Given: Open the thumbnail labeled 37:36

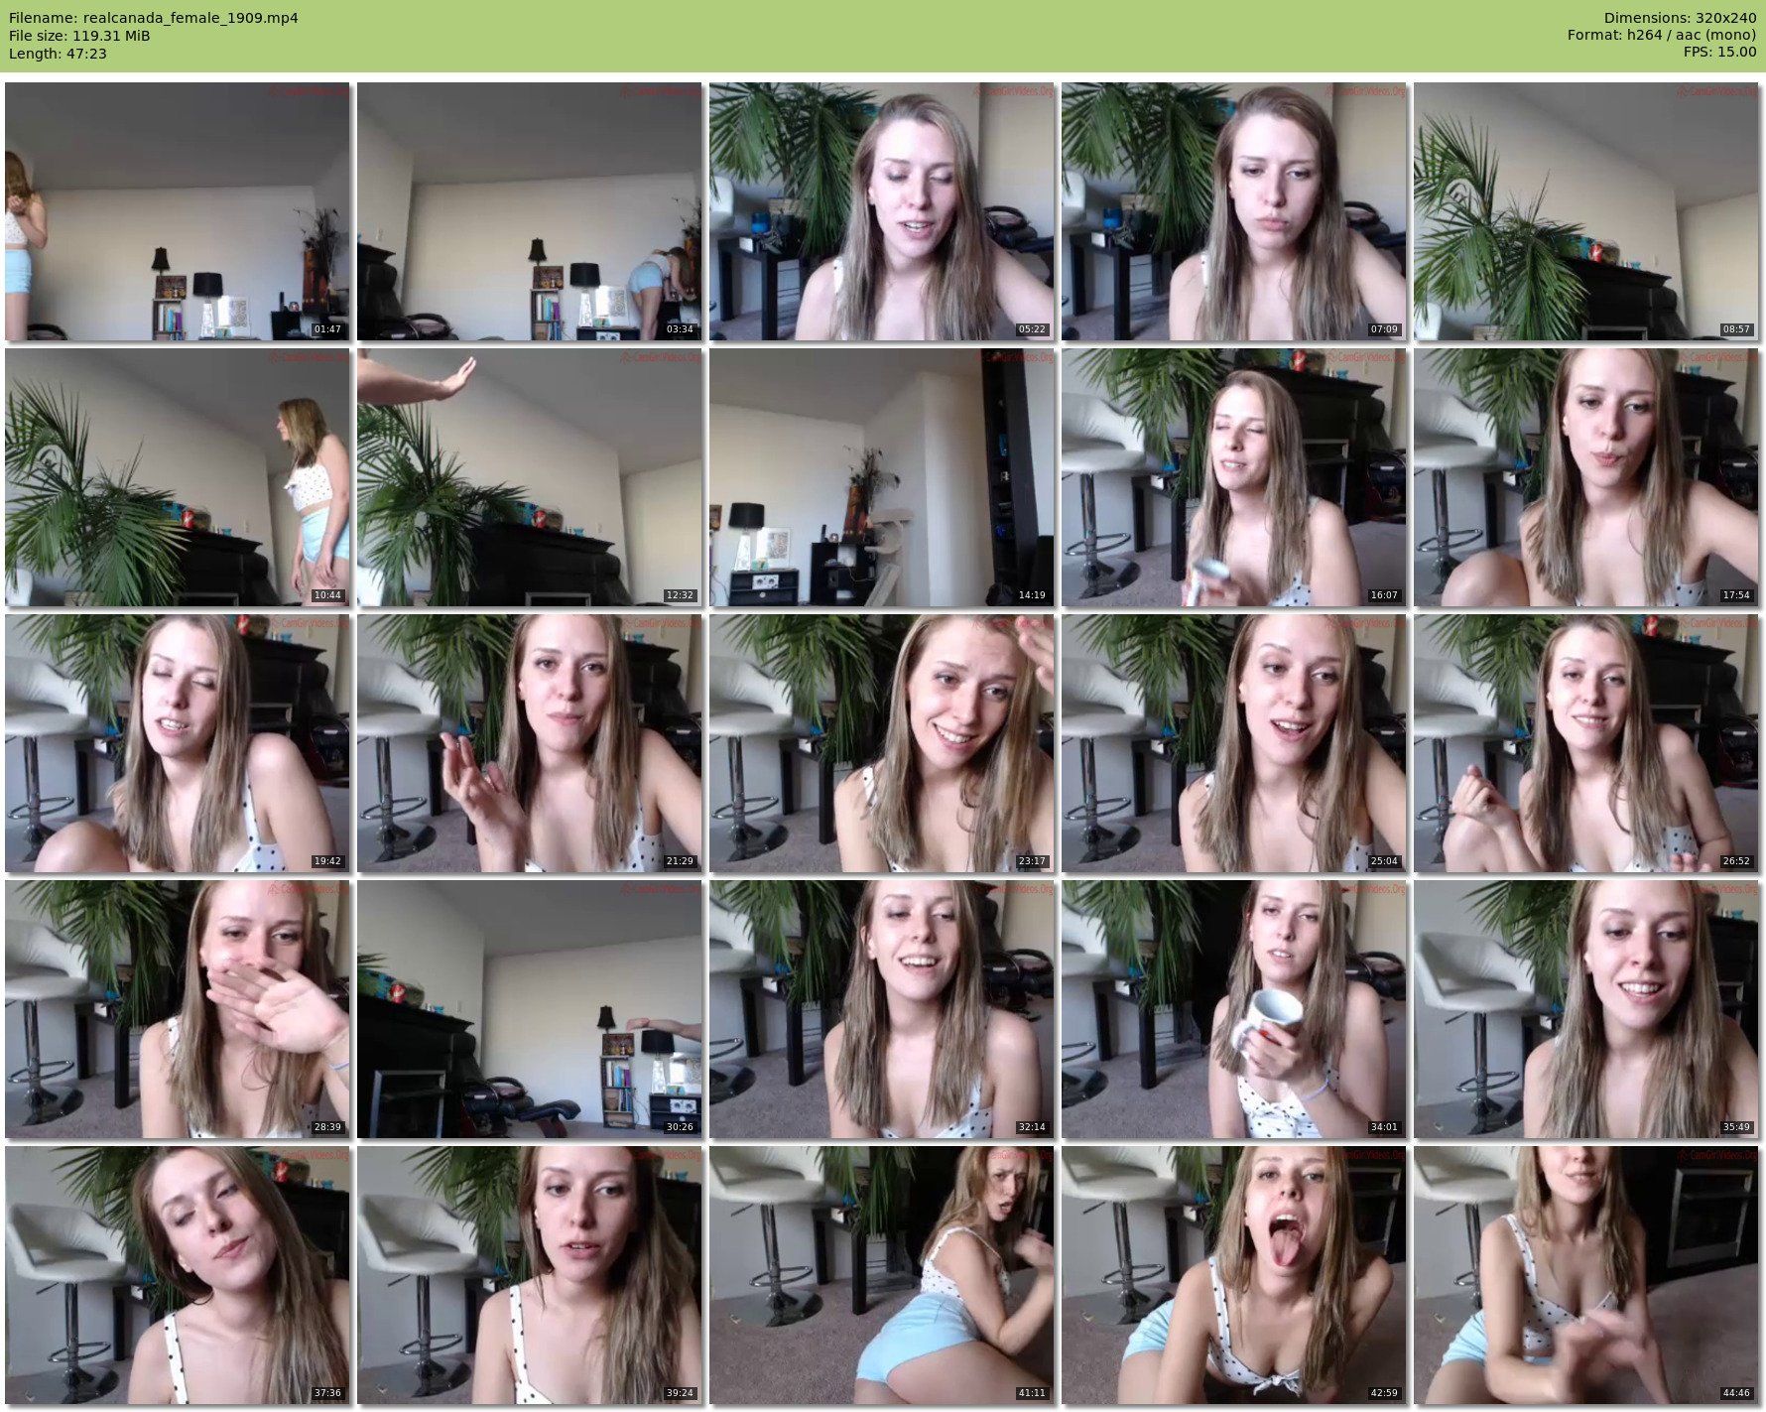Looking at the screenshot, I should [x=177, y=1275].
